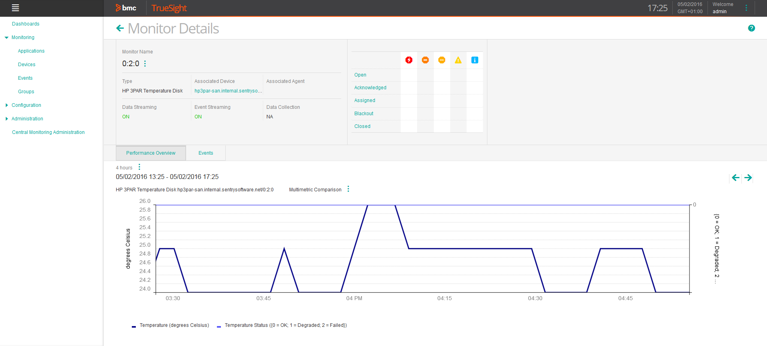Open the hp3par-san associated device link
Screen dimensions: 767x346
228,91
